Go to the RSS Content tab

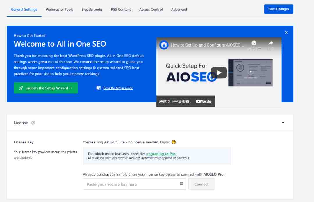[x=121, y=9]
